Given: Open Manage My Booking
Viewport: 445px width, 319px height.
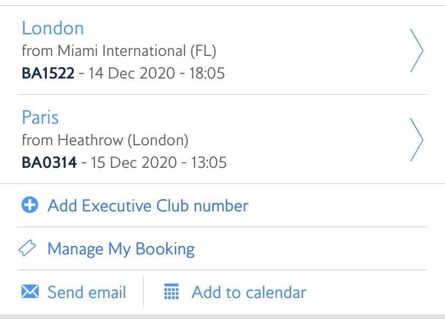Looking at the screenshot, I should click(121, 249).
